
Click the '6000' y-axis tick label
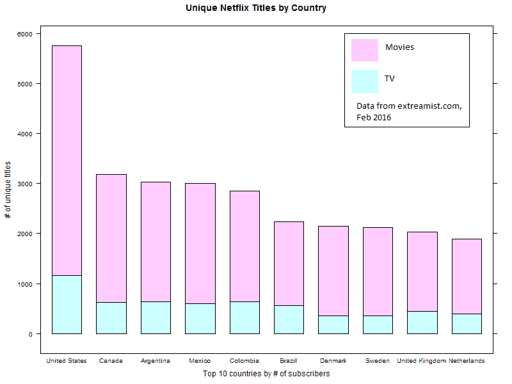25,34
